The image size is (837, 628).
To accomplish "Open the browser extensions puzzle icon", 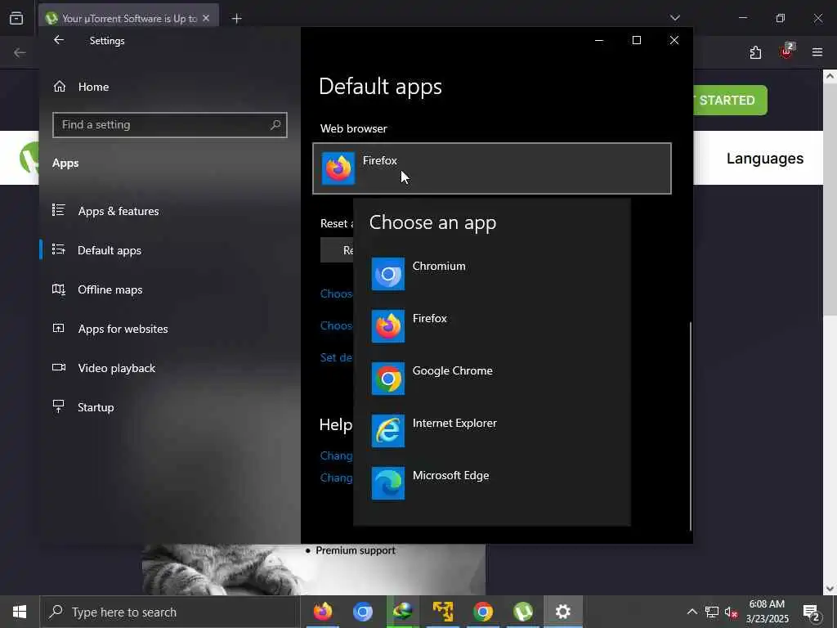I will click(755, 52).
